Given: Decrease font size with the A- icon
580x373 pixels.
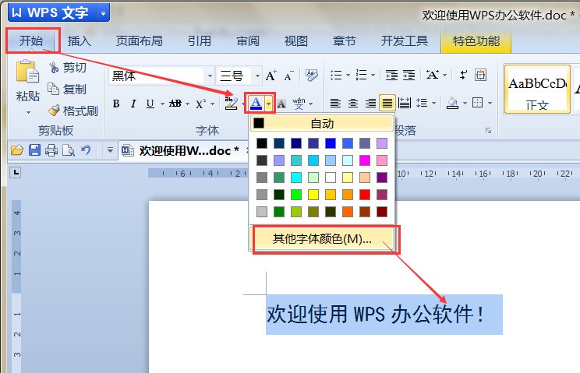Looking at the screenshot, I should [289, 76].
